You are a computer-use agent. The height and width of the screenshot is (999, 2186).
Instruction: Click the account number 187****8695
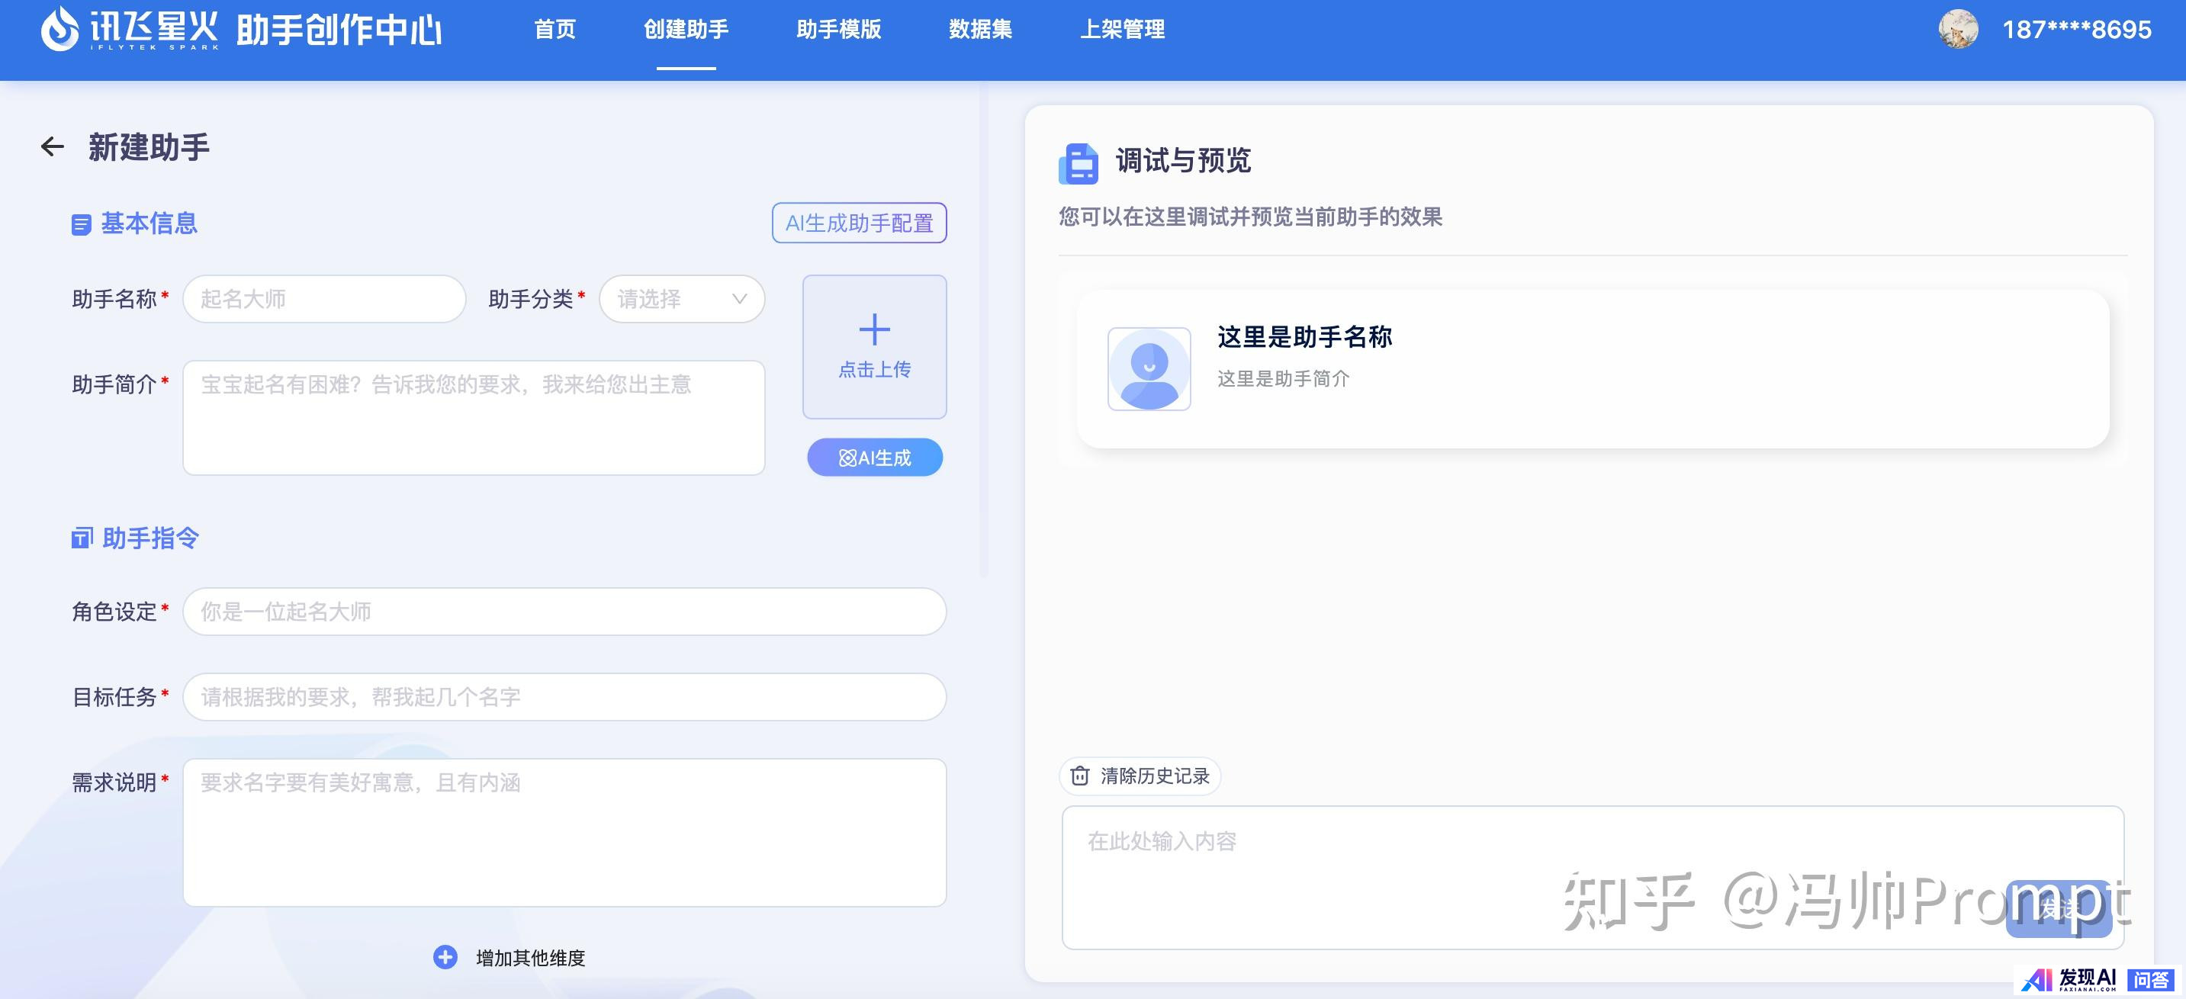pyautogui.click(x=2076, y=30)
